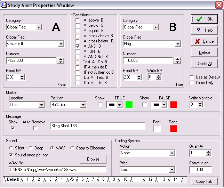This screenshot has width=224, height=188.
Task: Click panel A Read GV 238 stepper
Action: (22, 77)
